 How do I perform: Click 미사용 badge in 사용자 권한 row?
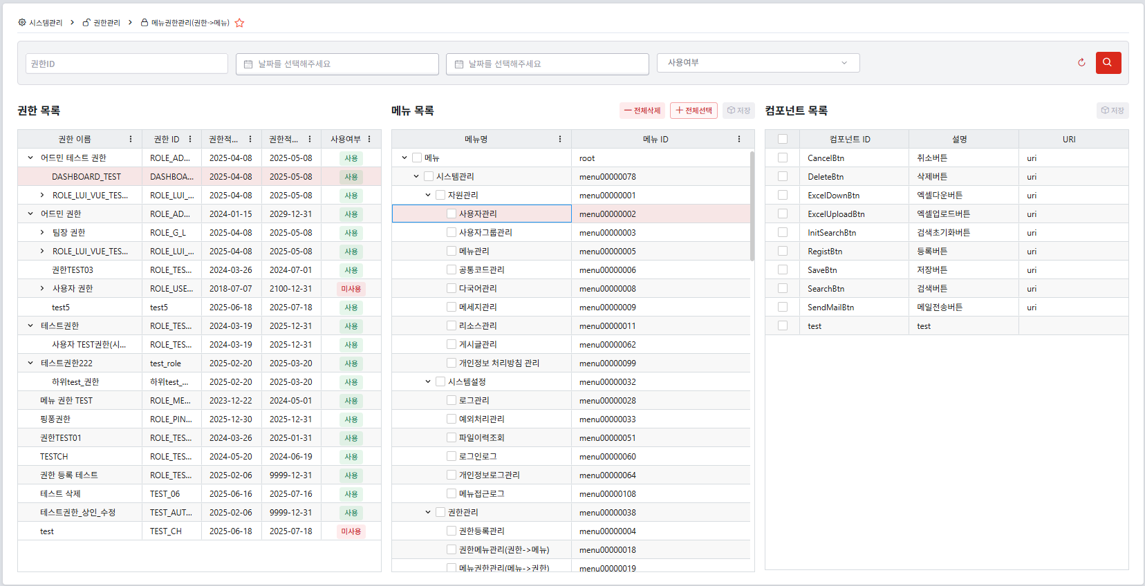coord(351,288)
